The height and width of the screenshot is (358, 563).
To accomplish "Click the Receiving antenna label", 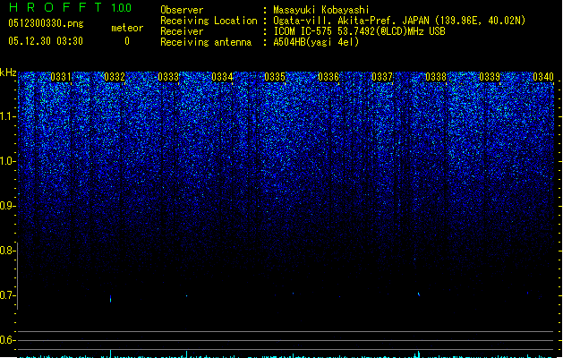I will click(x=206, y=42).
